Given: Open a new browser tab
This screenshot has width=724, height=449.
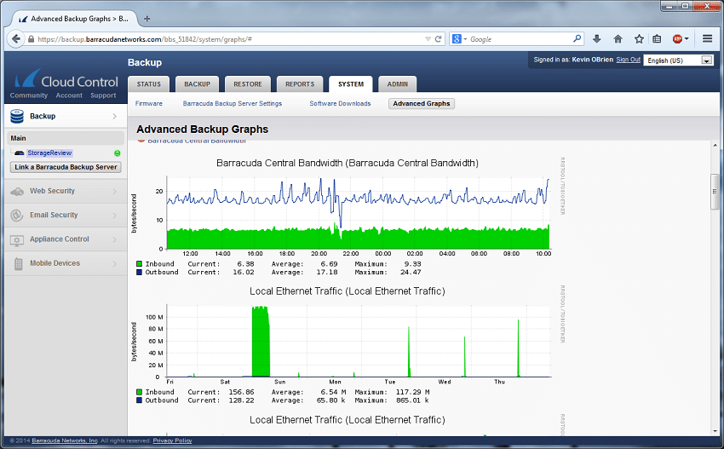Looking at the screenshot, I should click(x=147, y=19).
